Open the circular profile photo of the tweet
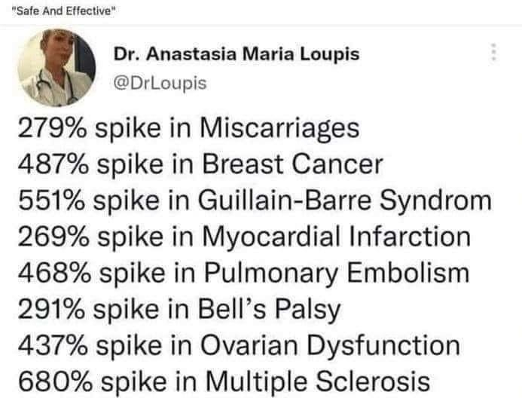 click(x=56, y=67)
